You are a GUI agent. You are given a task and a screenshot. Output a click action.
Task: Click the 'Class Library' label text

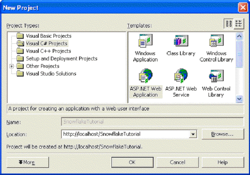pos(181,53)
